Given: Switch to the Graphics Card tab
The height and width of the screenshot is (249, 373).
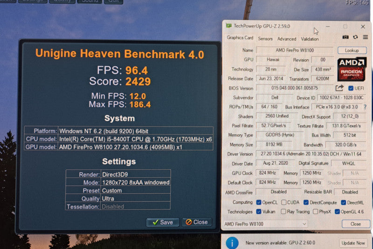Looking at the screenshot, I should (240, 38).
